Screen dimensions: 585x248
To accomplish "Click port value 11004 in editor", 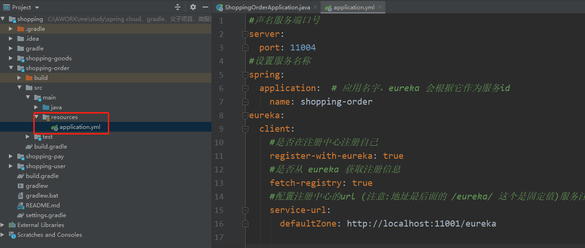I will tap(303, 48).
